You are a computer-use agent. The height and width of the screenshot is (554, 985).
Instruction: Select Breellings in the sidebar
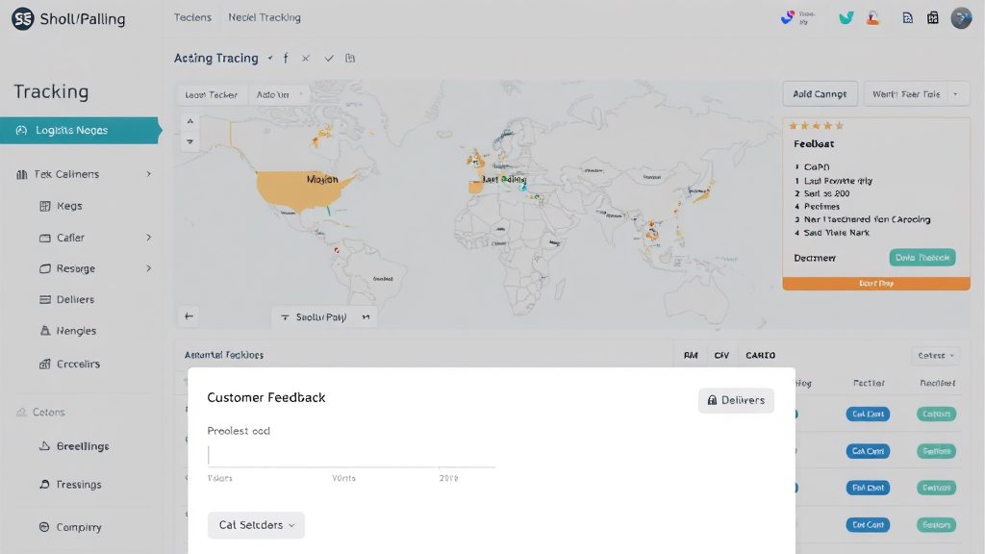(83, 446)
